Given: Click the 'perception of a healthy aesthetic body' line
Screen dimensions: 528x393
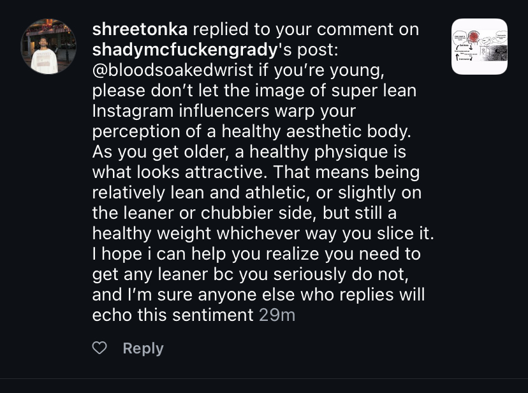Looking at the screenshot, I should (253, 131).
